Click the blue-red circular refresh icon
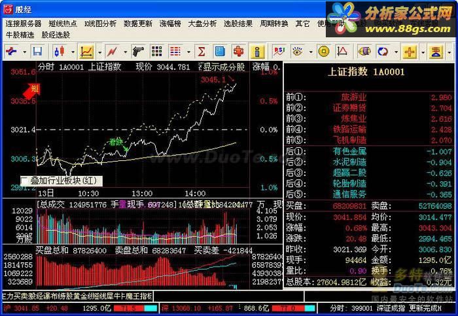Image resolution: width=458 pixels, height=316 pixels. (x=383, y=52)
